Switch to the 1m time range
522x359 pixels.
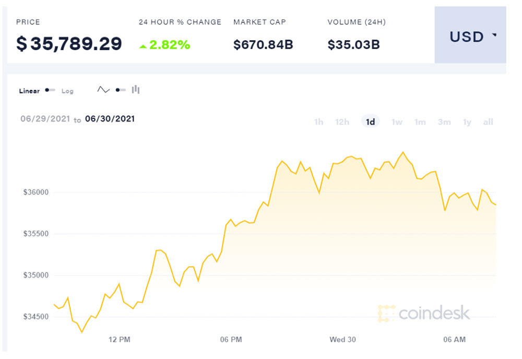420,122
